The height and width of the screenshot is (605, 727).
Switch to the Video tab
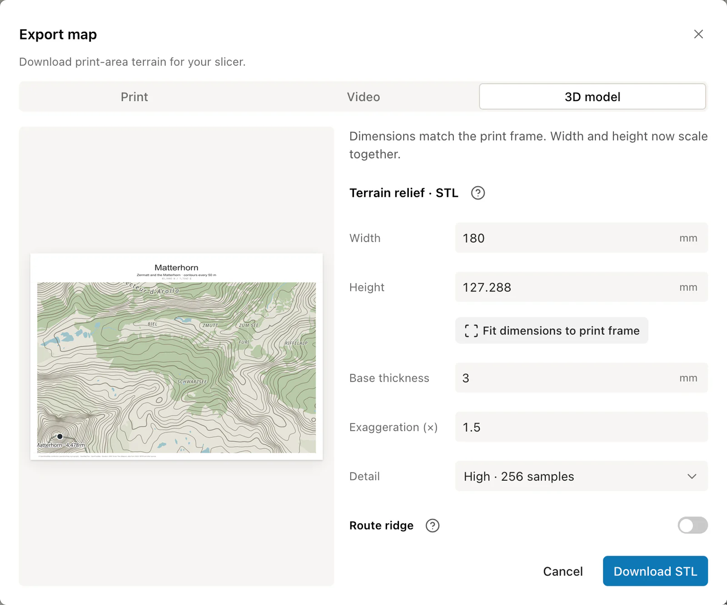[x=363, y=97]
